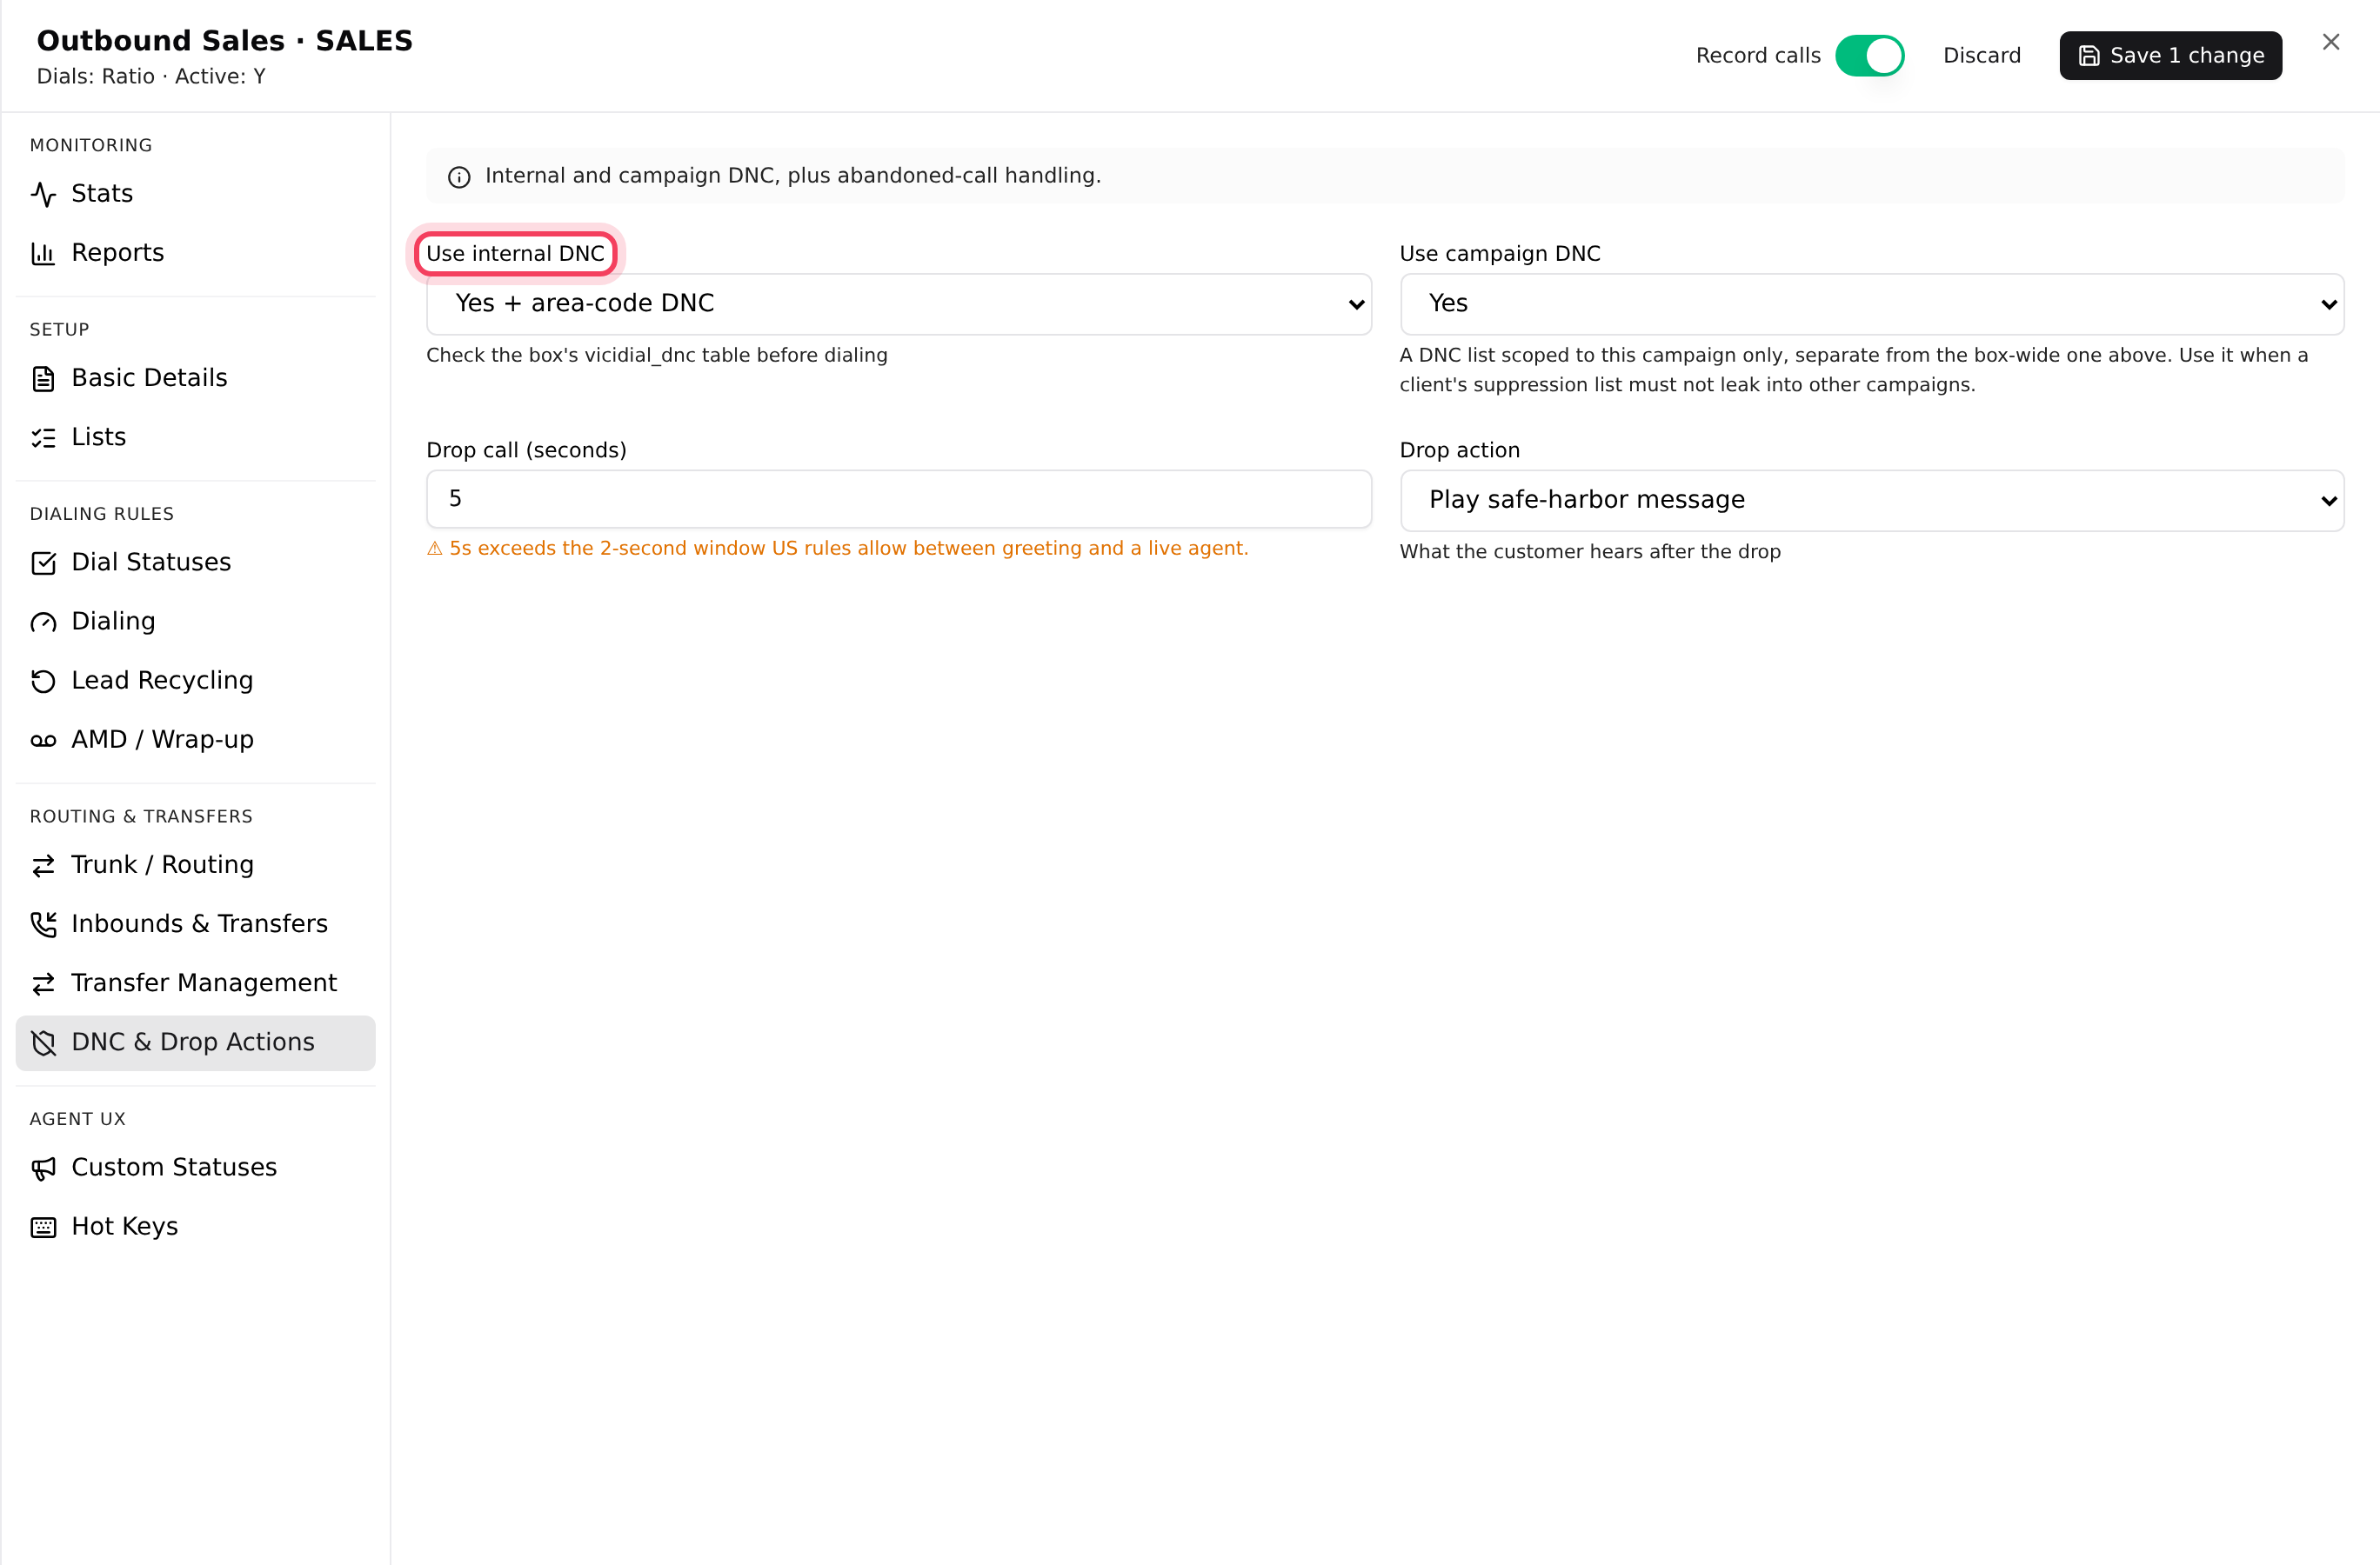This screenshot has height=1565, width=2380.
Task: Click the Dial Statuses checkbox icon
Action: [43, 563]
